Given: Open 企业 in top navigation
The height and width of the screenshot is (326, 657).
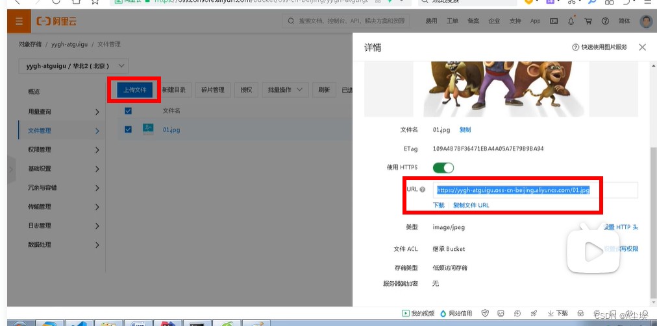Looking at the screenshot, I should [494, 21].
